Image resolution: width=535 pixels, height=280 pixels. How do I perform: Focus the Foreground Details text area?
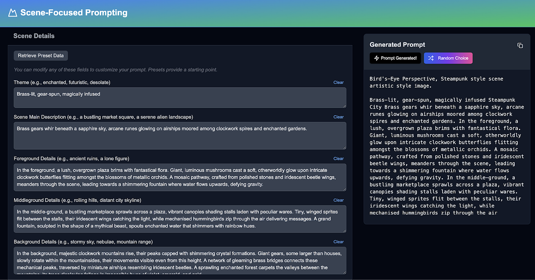(180, 177)
